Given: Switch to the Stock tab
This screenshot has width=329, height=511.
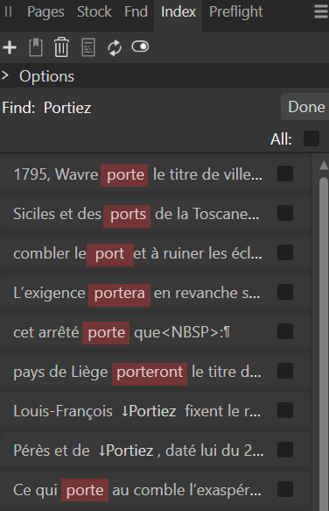Looking at the screenshot, I should tap(94, 12).
